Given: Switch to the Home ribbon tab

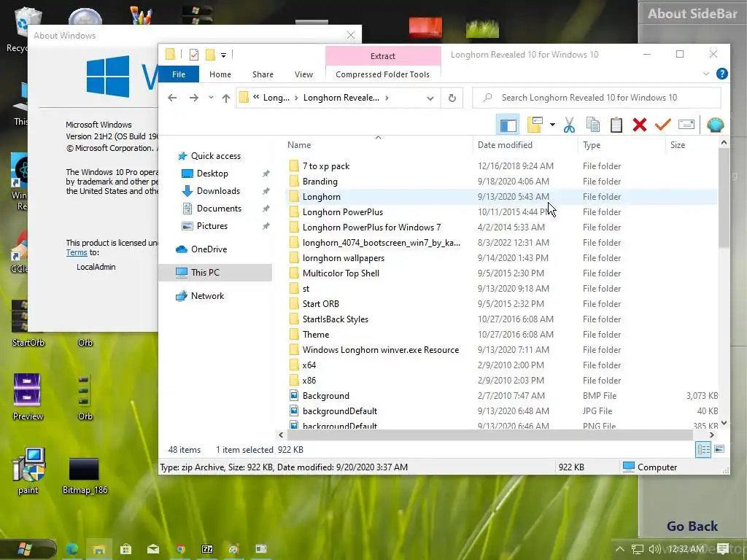Looking at the screenshot, I should (220, 74).
